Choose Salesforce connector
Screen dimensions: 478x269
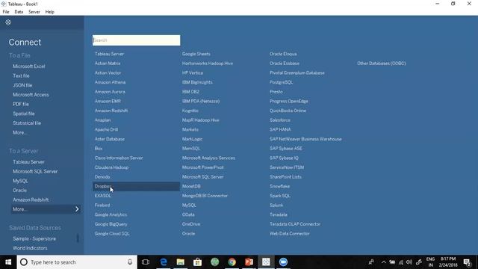coord(280,120)
